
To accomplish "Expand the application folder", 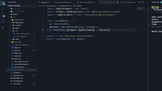I will pos(19,22).
